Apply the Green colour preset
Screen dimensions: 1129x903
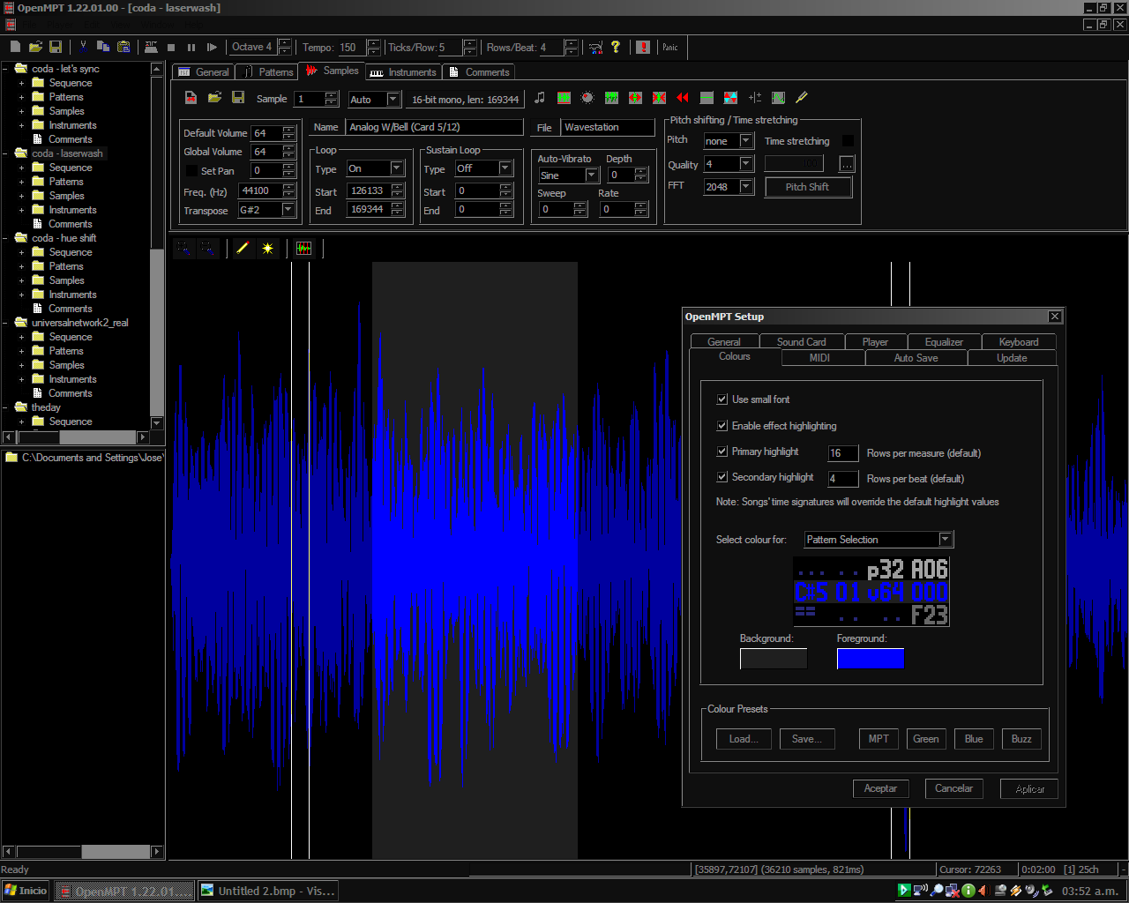(925, 739)
